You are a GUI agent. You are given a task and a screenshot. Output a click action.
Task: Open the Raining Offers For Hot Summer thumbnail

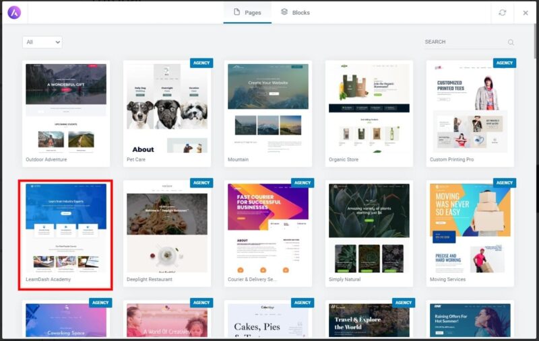click(470, 320)
